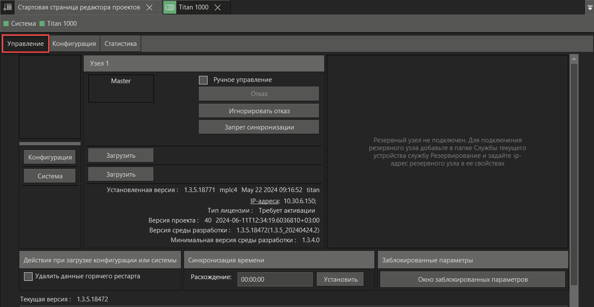Click the Игнорировать отказ button
594x307 pixels.
(259, 111)
